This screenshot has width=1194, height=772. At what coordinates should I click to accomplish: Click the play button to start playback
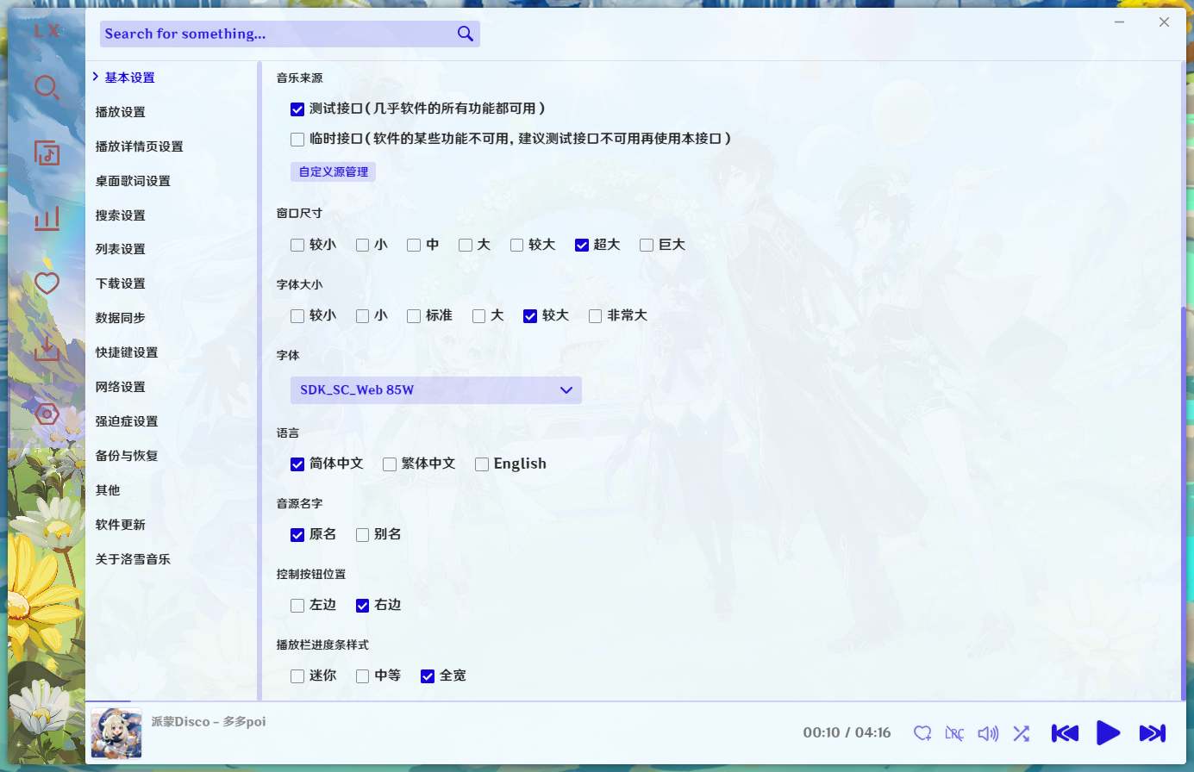1109,733
